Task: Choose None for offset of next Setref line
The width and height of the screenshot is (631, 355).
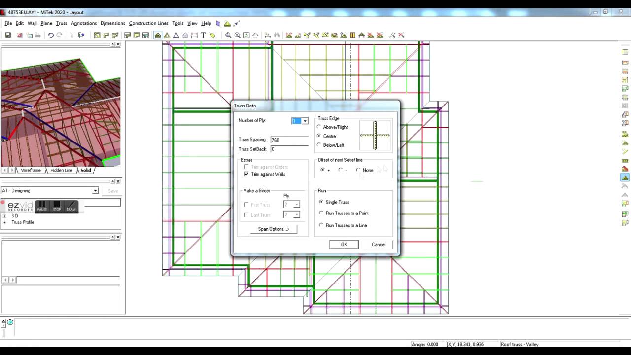Action: (358, 170)
